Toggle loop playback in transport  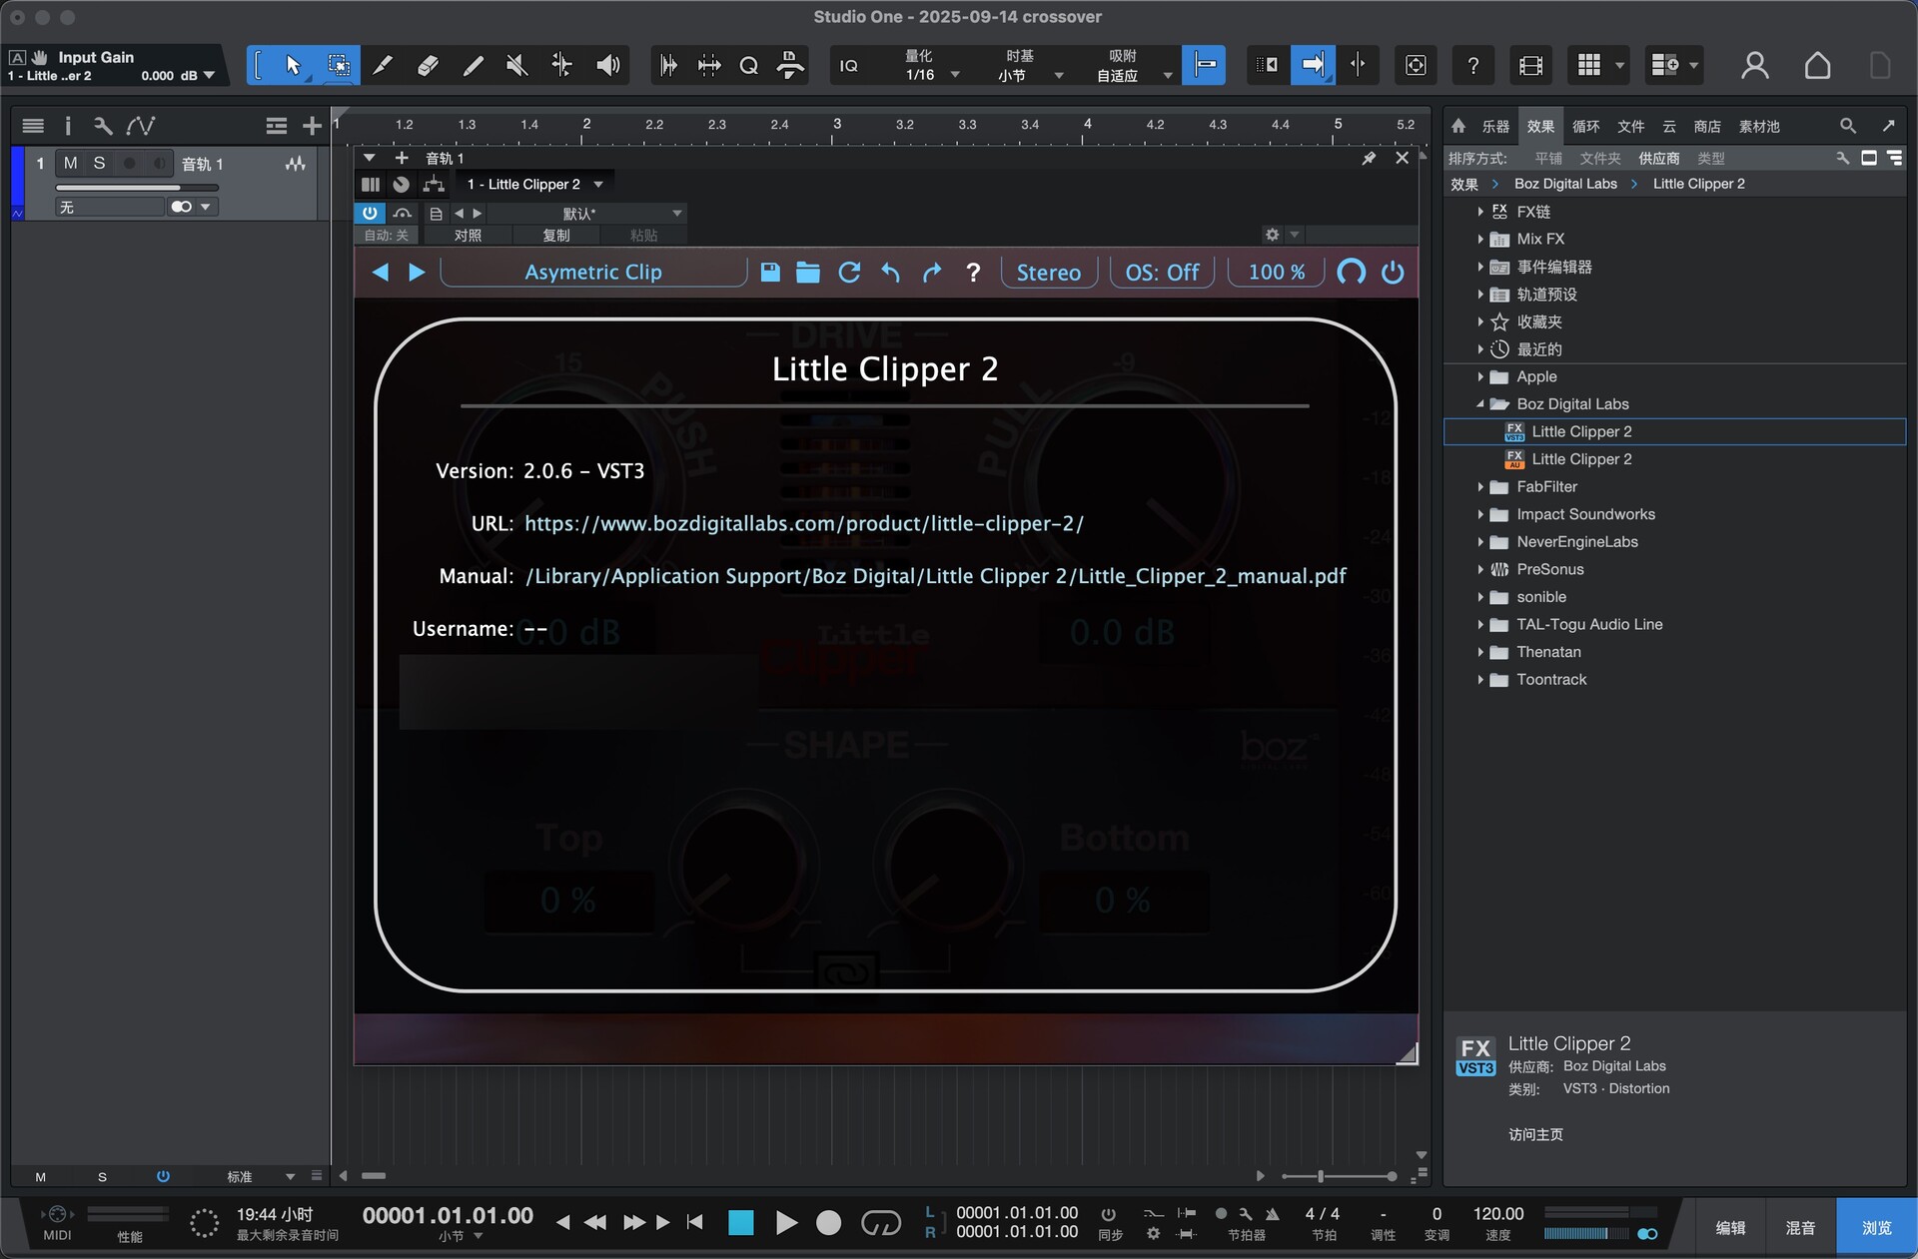[880, 1223]
